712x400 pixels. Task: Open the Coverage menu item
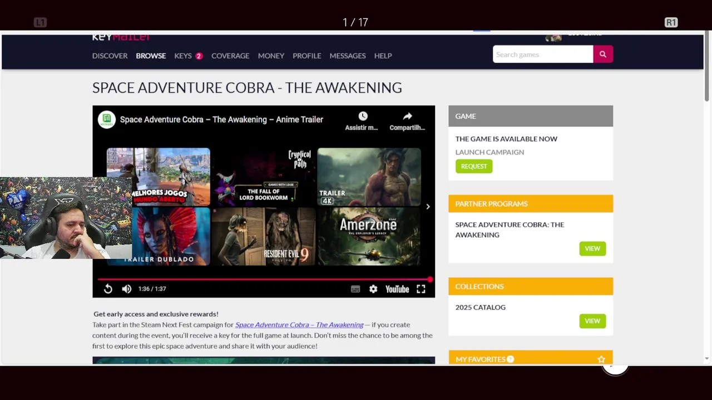pyautogui.click(x=230, y=56)
